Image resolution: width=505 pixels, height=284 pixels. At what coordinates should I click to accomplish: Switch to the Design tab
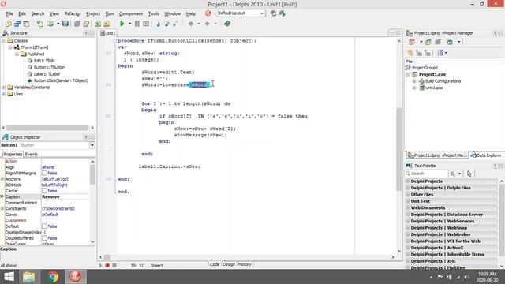[x=229, y=265]
